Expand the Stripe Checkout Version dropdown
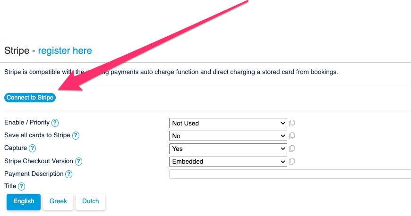This screenshot has width=411, height=216. (x=228, y=161)
